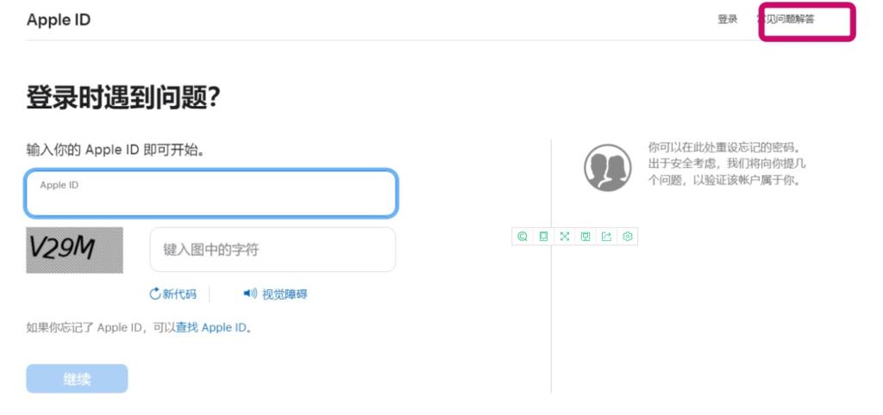Follow the 查找 Apple ID link
Viewport: 883px width, 415px height.
[x=211, y=328]
